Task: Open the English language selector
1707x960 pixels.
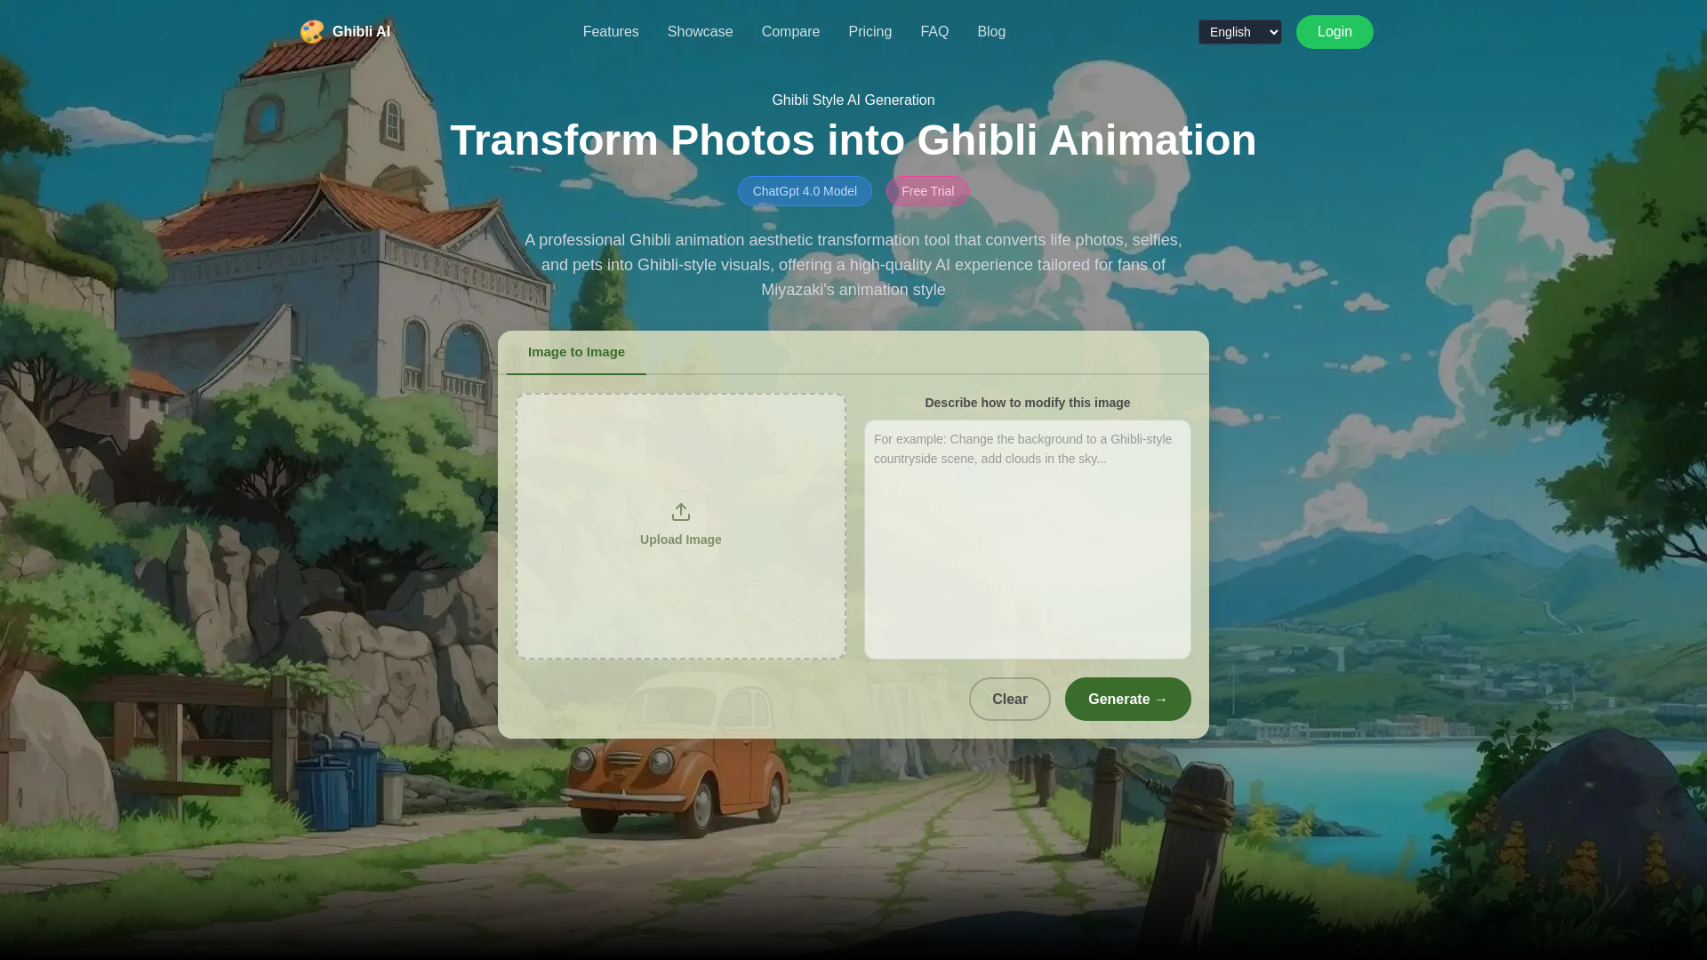Action: point(1239,31)
